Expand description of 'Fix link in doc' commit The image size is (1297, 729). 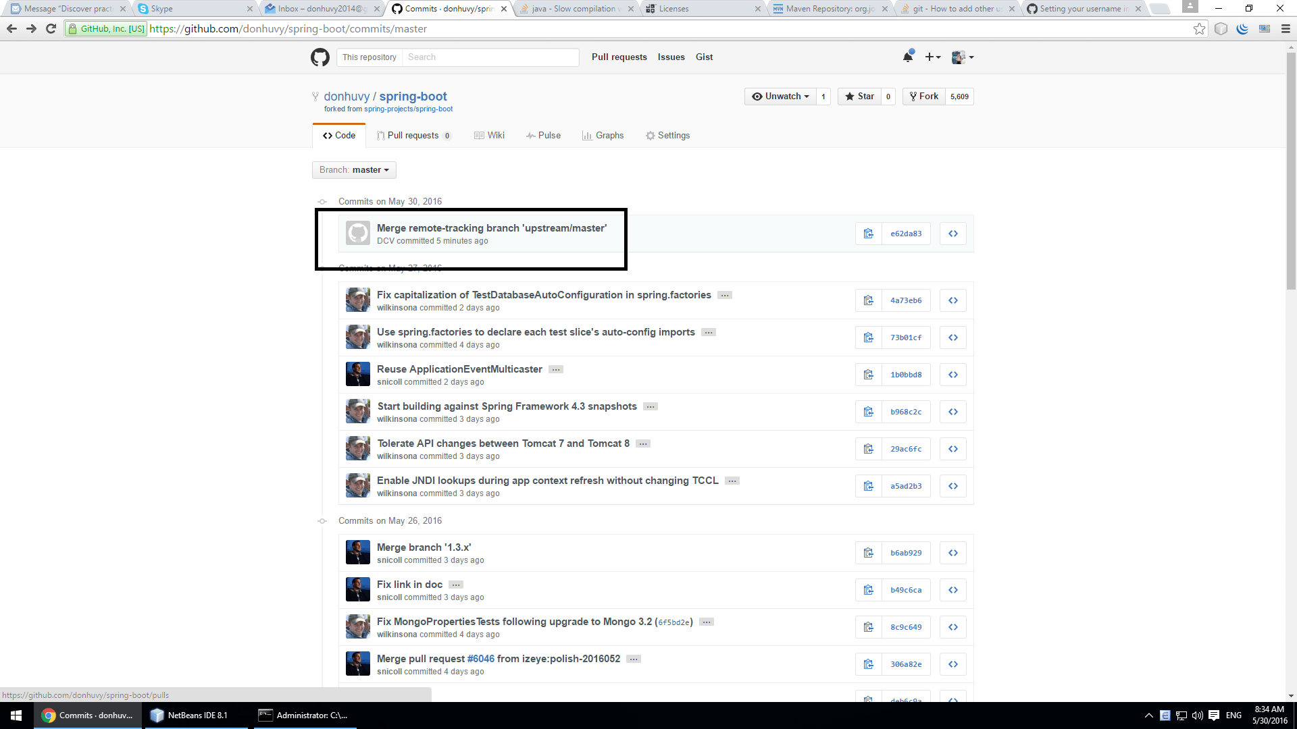(456, 585)
